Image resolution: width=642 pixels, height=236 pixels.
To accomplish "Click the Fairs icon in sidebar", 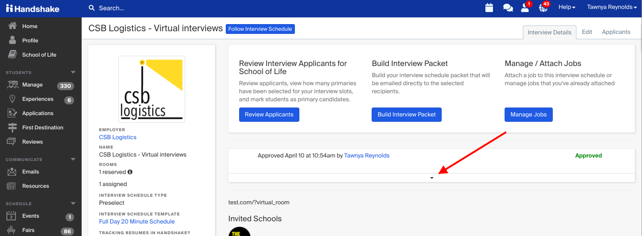I will (12, 230).
